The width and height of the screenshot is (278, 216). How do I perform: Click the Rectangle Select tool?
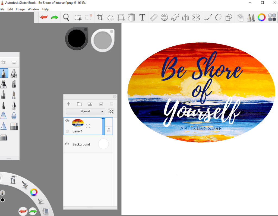pyautogui.click(x=78, y=18)
